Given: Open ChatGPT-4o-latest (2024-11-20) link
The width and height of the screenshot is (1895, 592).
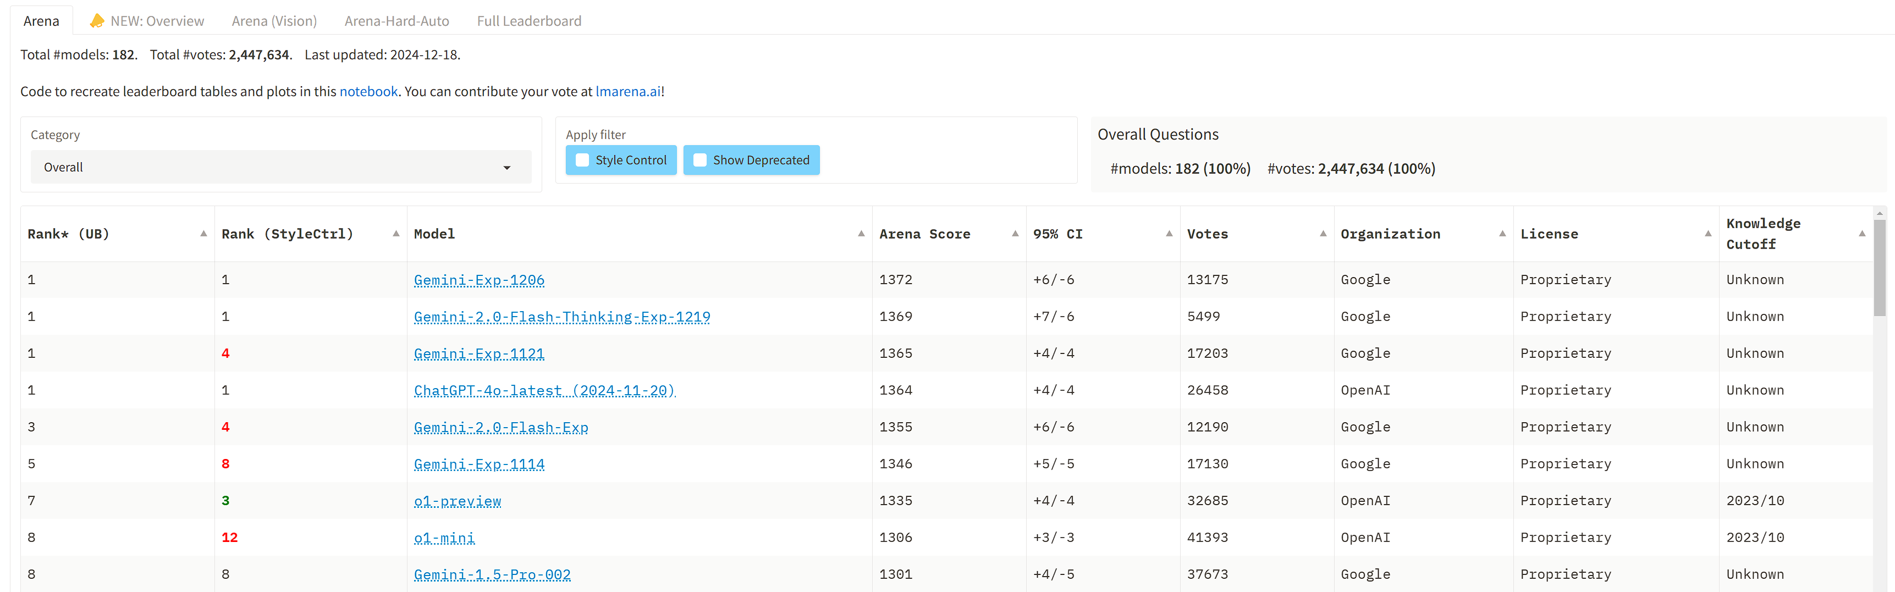Looking at the screenshot, I should [x=544, y=390].
